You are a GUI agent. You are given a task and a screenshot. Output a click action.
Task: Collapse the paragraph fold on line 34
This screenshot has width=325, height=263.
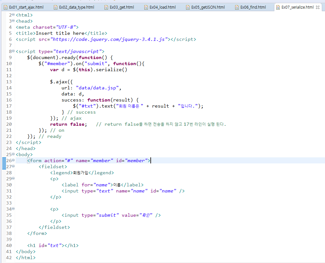pyautogui.click(x=13, y=209)
